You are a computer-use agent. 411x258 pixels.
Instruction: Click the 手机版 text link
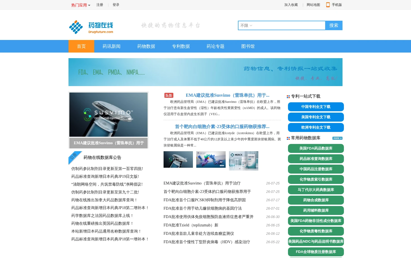pyautogui.click(x=337, y=5)
